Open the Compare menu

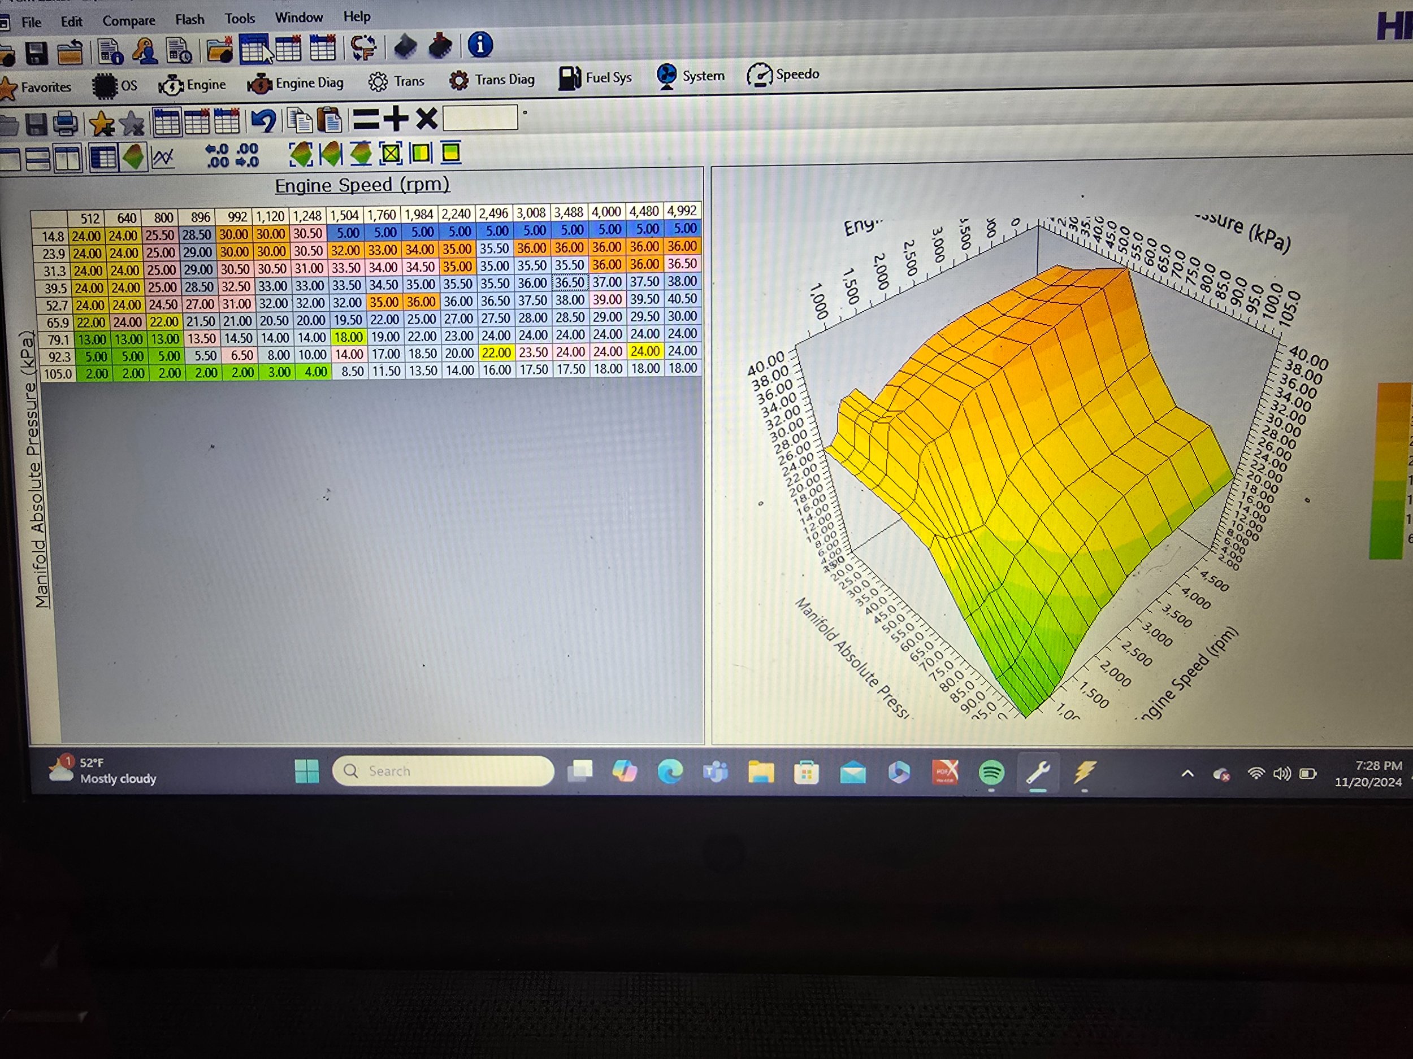point(128,20)
